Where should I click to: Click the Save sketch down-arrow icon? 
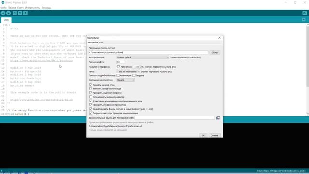point(25,13)
